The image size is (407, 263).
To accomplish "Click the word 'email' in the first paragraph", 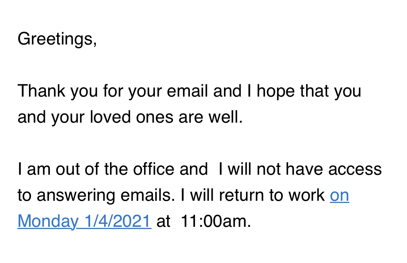I will [187, 91].
